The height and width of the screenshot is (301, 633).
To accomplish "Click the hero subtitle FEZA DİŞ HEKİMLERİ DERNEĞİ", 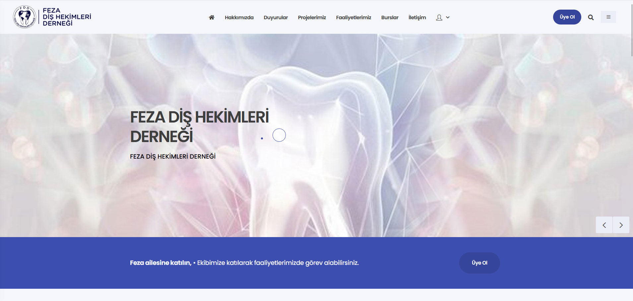I will pyautogui.click(x=173, y=156).
